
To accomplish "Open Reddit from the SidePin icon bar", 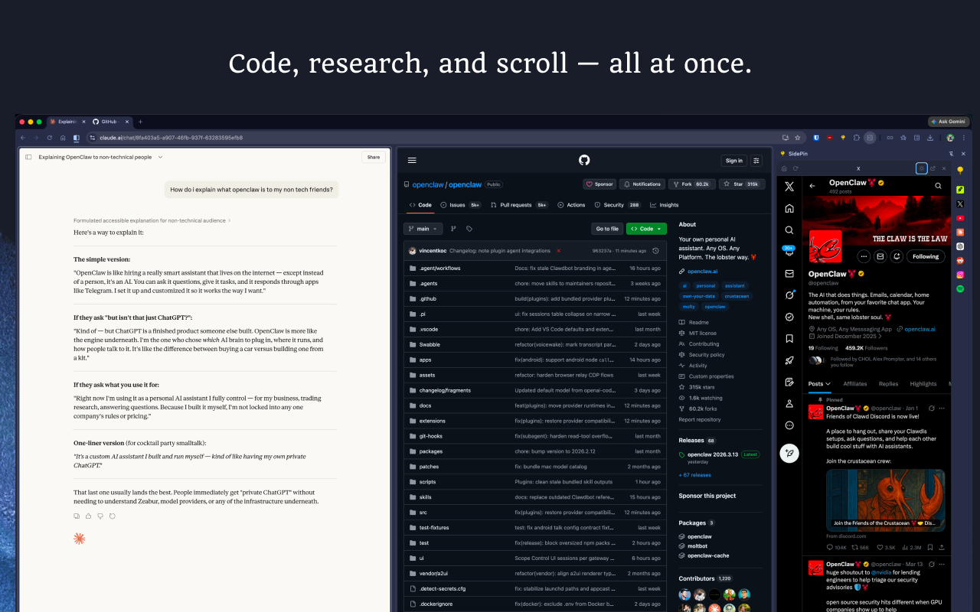I will 960,260.
